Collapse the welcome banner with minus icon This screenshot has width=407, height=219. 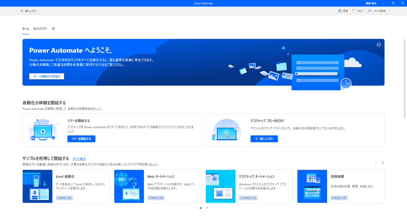click(379, 45)
